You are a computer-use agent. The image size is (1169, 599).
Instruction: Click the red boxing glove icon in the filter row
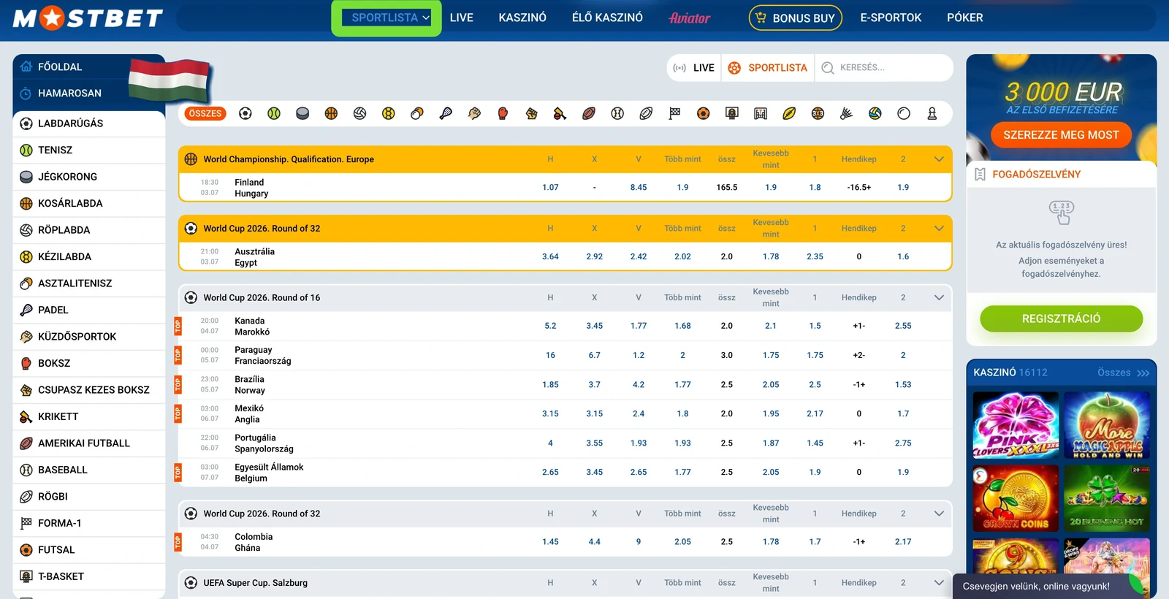503,113
